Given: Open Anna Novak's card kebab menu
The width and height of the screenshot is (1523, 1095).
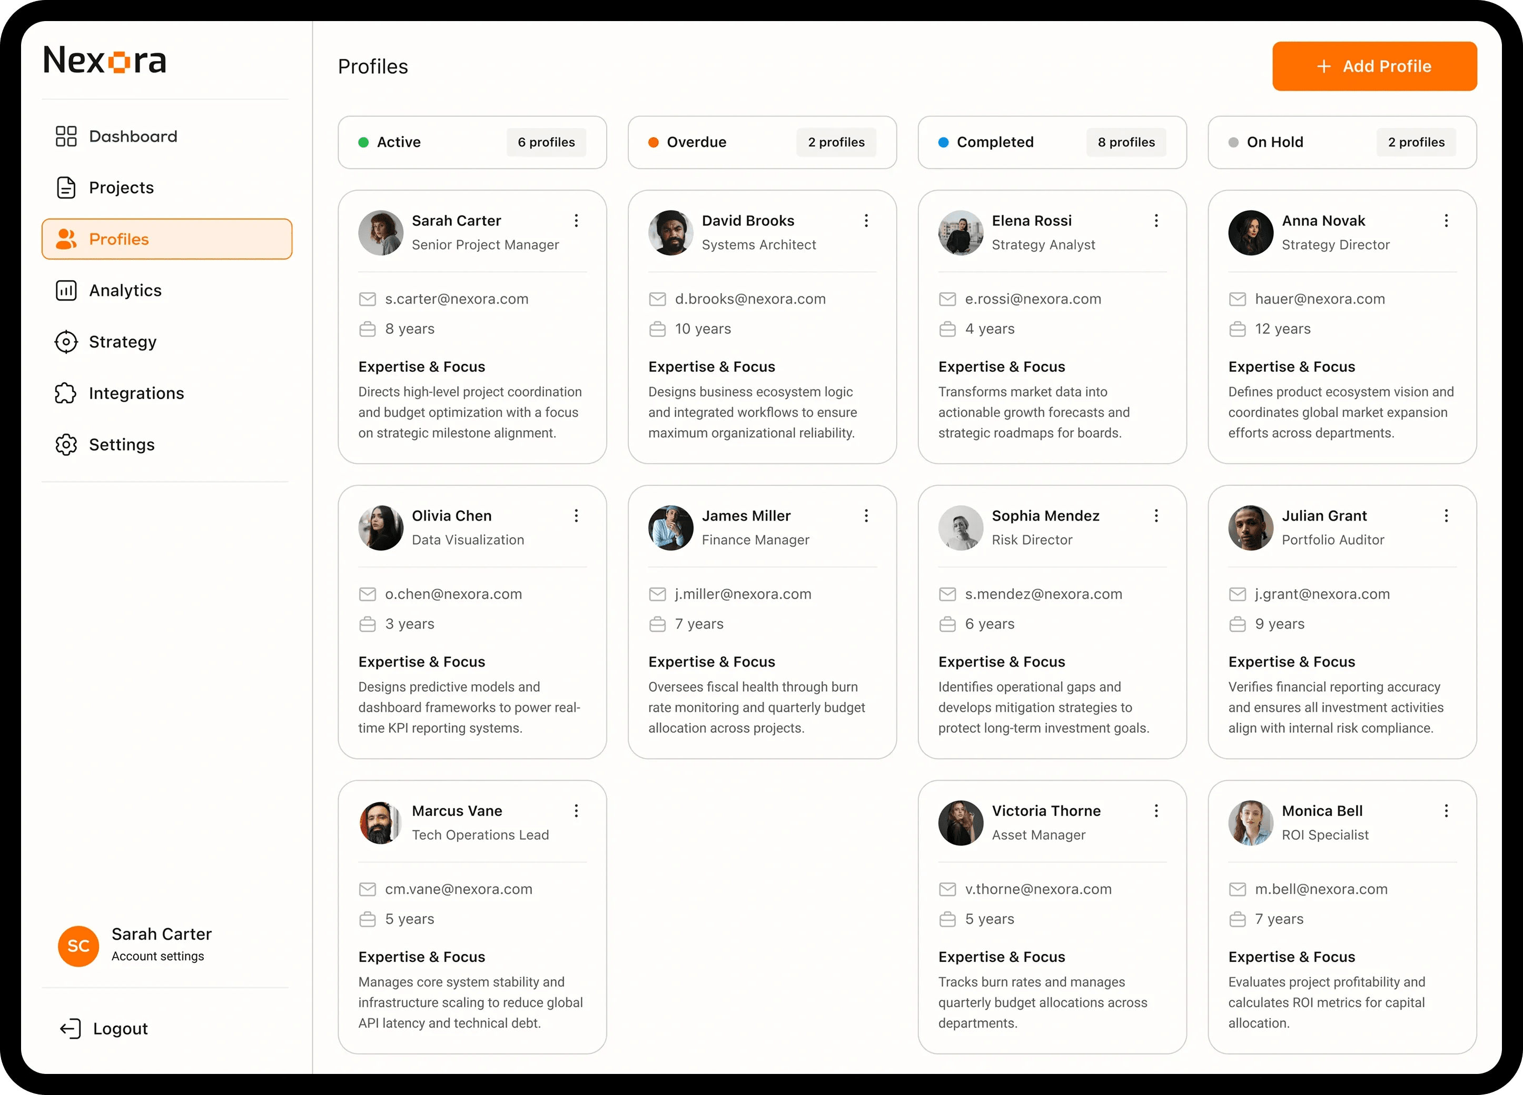Looking at the screenshot, I should click(x=1446, y=221).
